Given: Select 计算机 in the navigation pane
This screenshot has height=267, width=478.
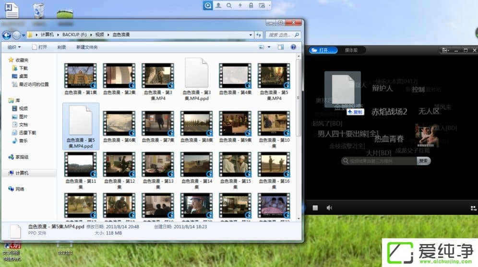Looking at the screenshot, I should 22,173.
